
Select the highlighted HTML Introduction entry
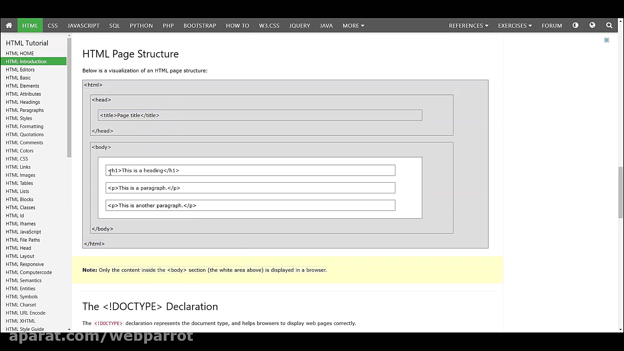(x=26, y=61)
